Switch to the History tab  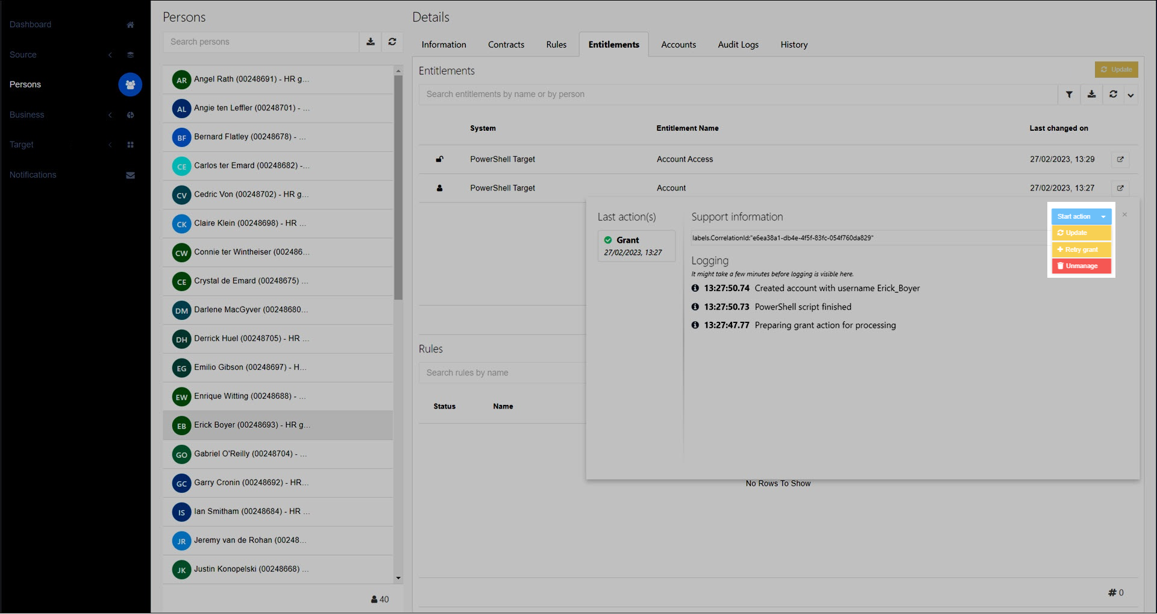[x=794, y=45]
